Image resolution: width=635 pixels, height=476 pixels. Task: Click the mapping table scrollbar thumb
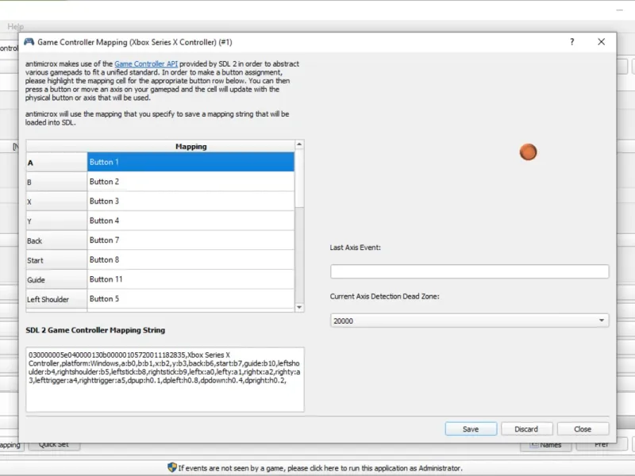pos(299,178)
